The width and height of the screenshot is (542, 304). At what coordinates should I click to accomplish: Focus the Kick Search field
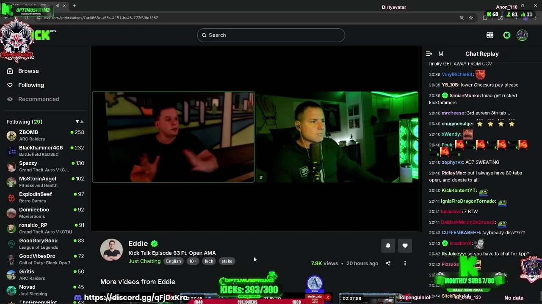pyautogui.click(x=271, y=35)
